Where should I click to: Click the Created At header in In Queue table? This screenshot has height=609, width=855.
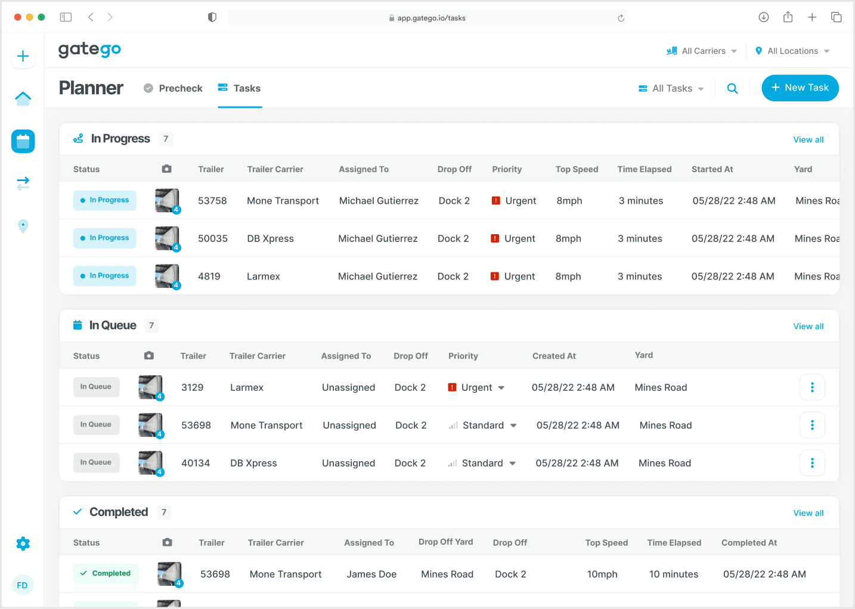554,356
